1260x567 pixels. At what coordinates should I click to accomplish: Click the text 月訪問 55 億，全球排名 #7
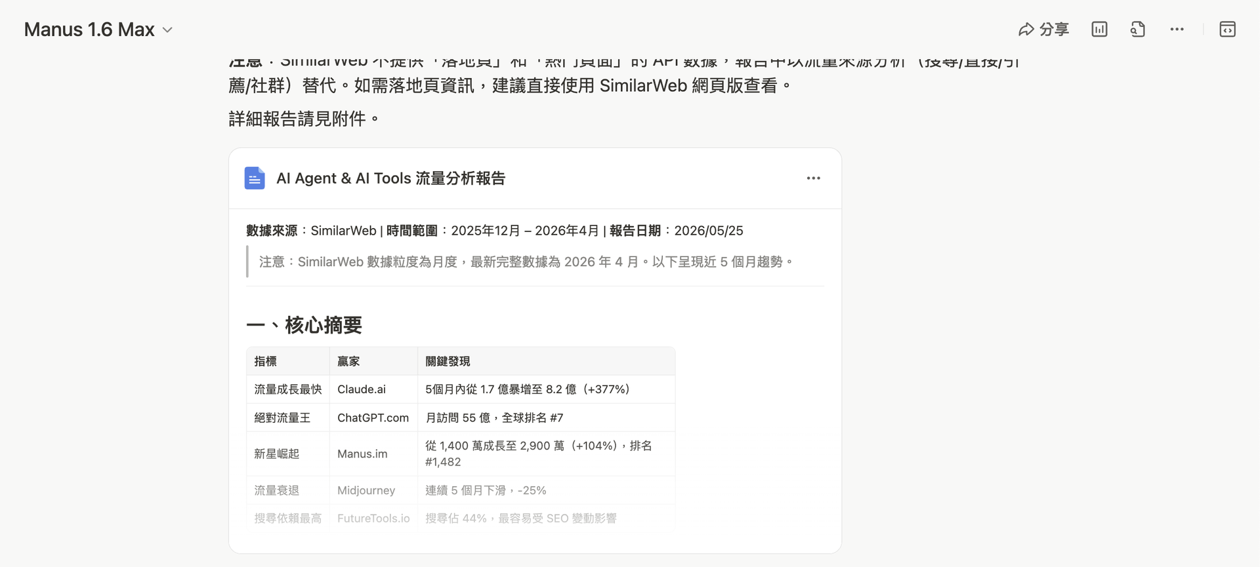tap(494, 418)
